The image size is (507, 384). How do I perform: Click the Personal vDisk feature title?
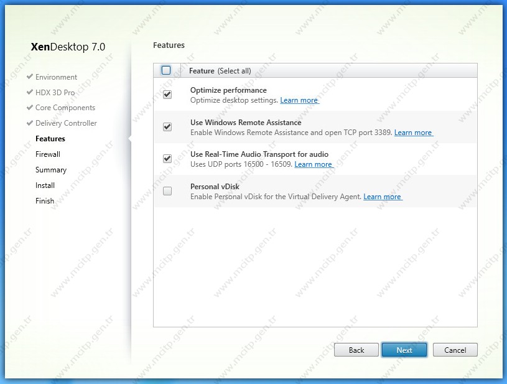point(215,187)
